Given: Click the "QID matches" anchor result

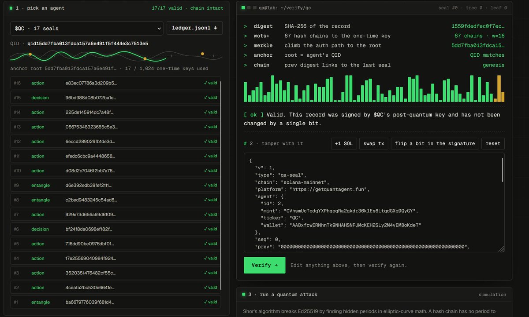Looking at the screenshot, I should (x=487, y=55).
